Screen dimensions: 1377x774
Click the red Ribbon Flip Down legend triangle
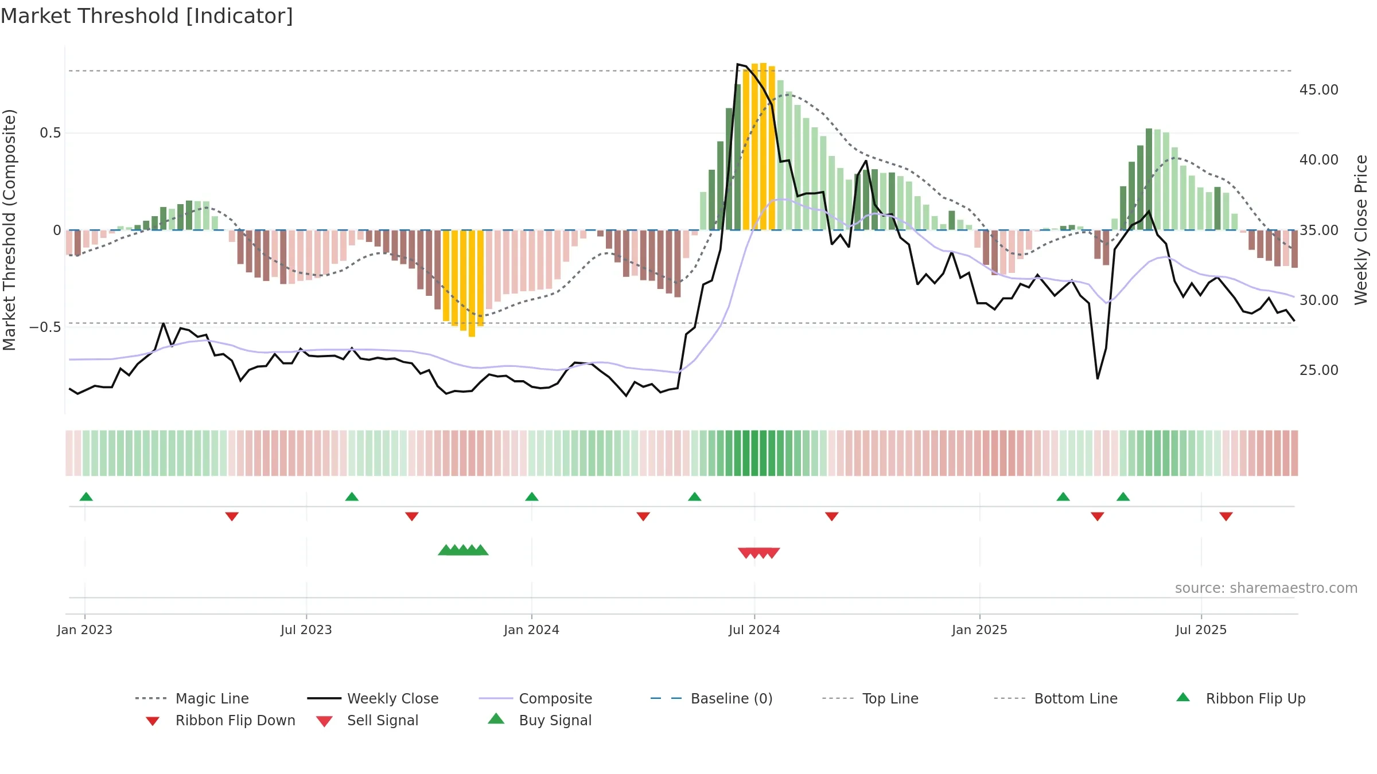point(153,721)
